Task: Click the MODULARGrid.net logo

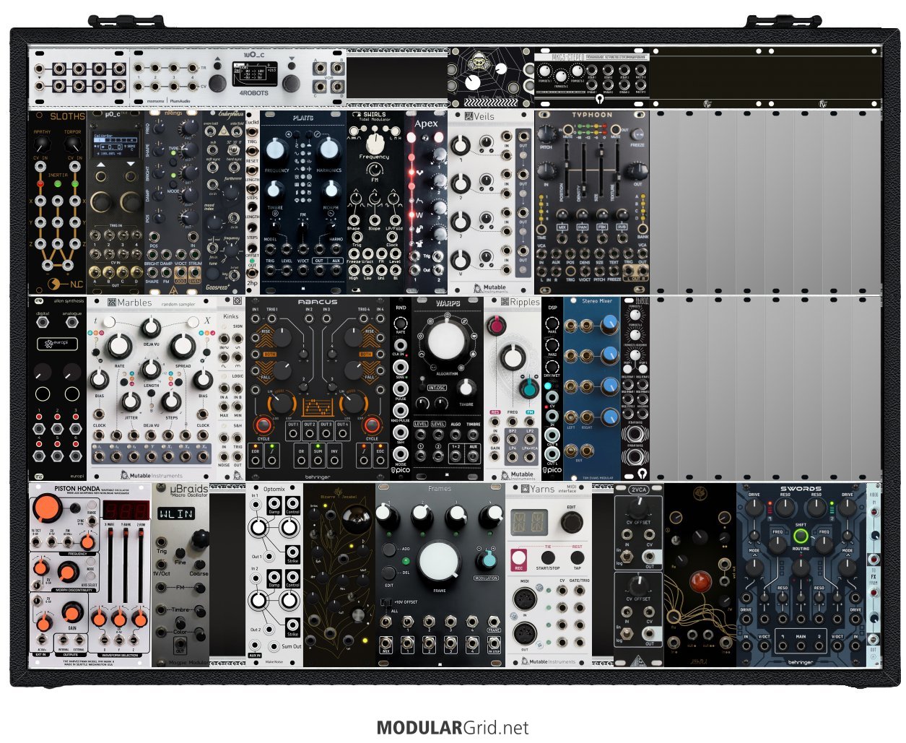Action: (x=453, y=727)
